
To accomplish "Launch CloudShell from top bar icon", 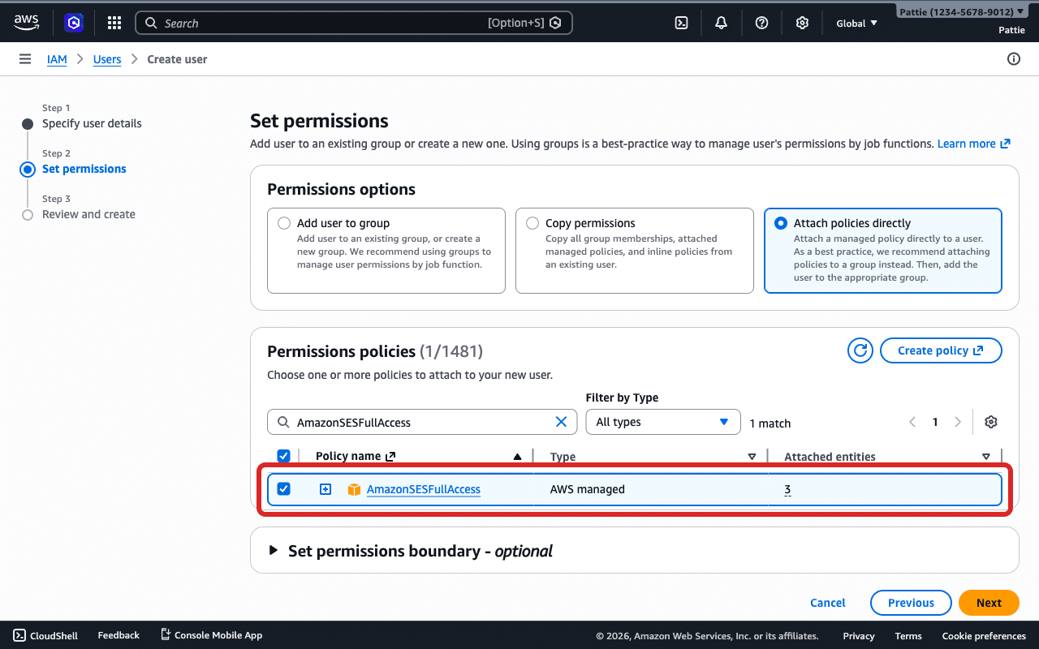I will click(682, 23).
